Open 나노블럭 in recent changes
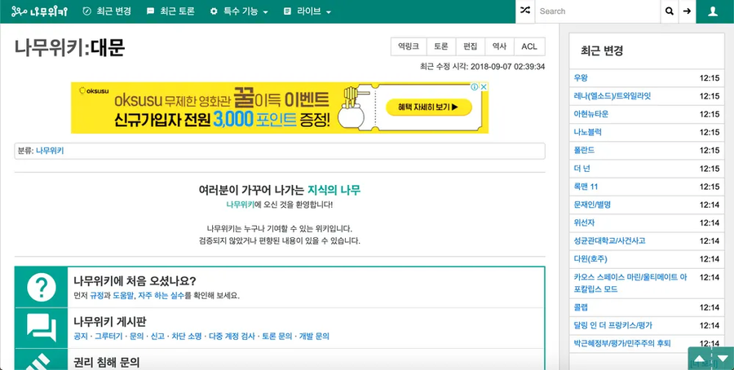 tap(587, 132)
